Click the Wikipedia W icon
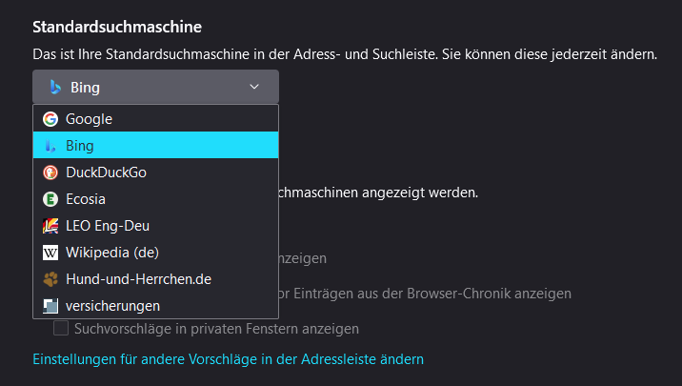Screen dimensions: 682x386 click(x=50, y=253)
